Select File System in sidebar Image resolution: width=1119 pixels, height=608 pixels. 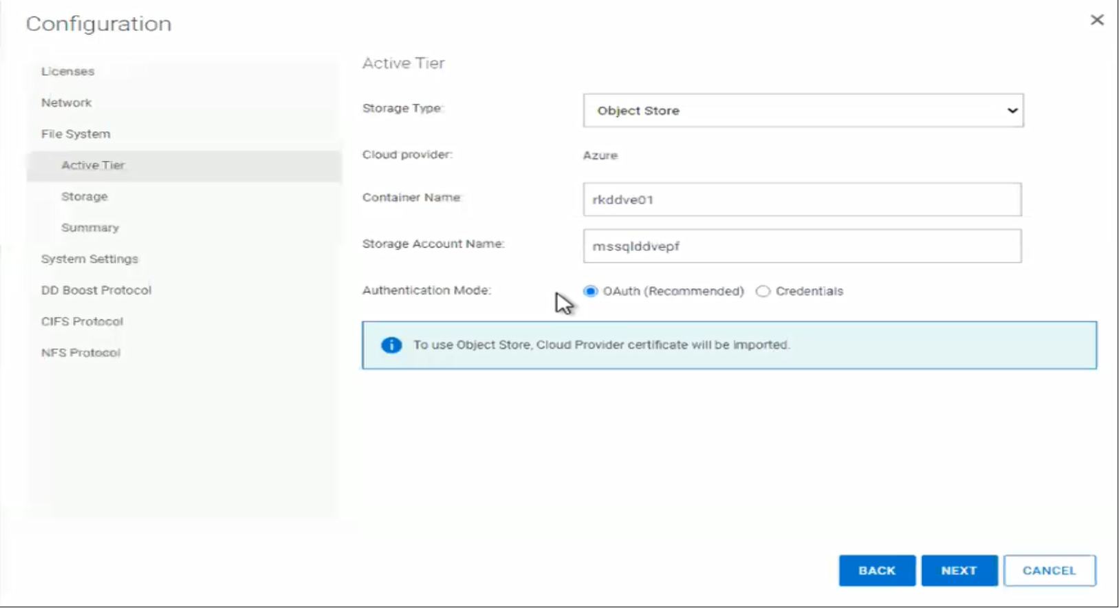[76, 134]
